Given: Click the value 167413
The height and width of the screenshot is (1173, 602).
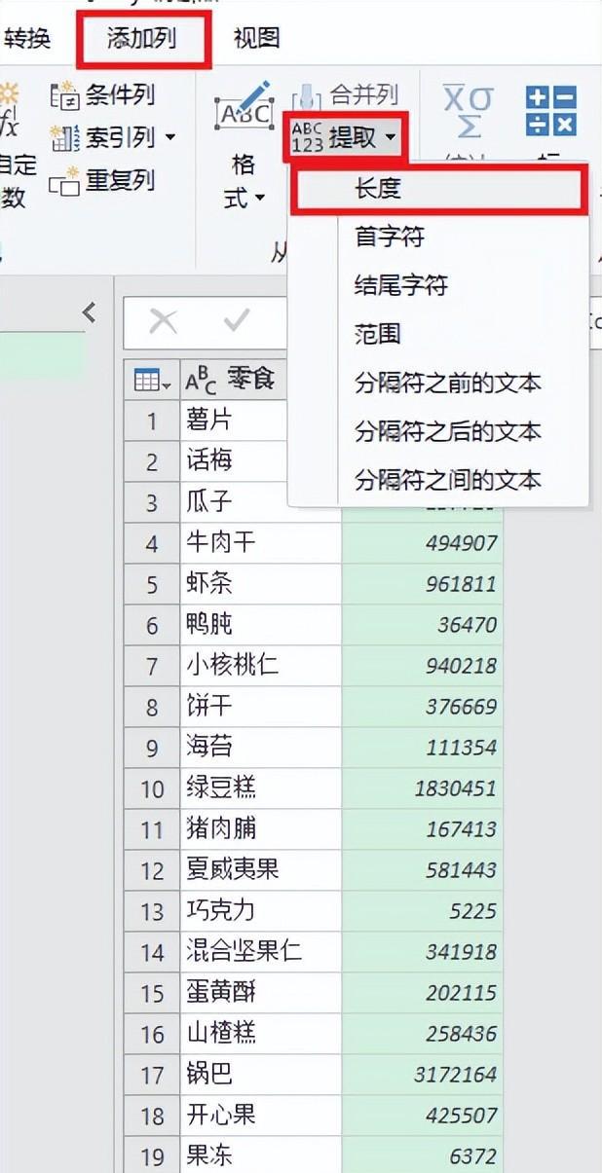Looking at the screenshot, I should tap(462, 829).
